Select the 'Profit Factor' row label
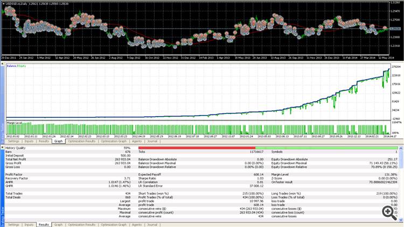Screen dimensions: 404x227 tap(13, 174)
